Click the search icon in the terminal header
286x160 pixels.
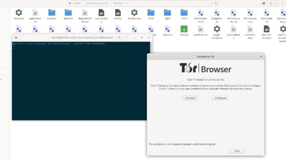coord(119,38)
